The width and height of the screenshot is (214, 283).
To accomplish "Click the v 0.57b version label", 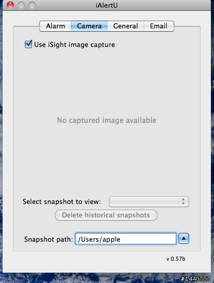I will (x=176, y=259).
